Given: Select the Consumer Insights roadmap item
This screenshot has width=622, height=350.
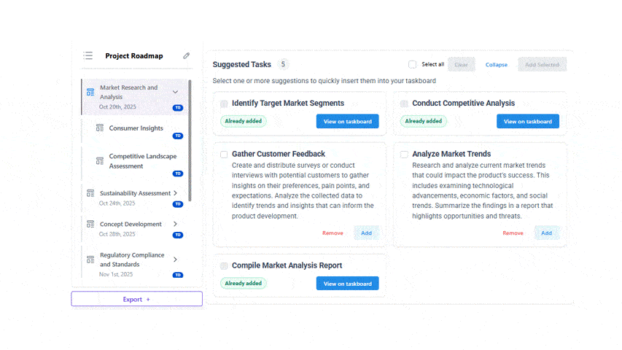Looking at the screenshot, I should [x=136, y=128].
